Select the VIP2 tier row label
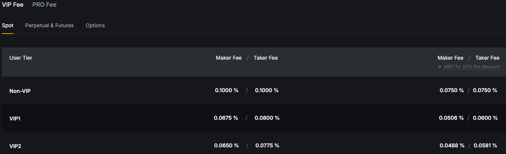Screen dimensions: 506x154 (15, 146)
